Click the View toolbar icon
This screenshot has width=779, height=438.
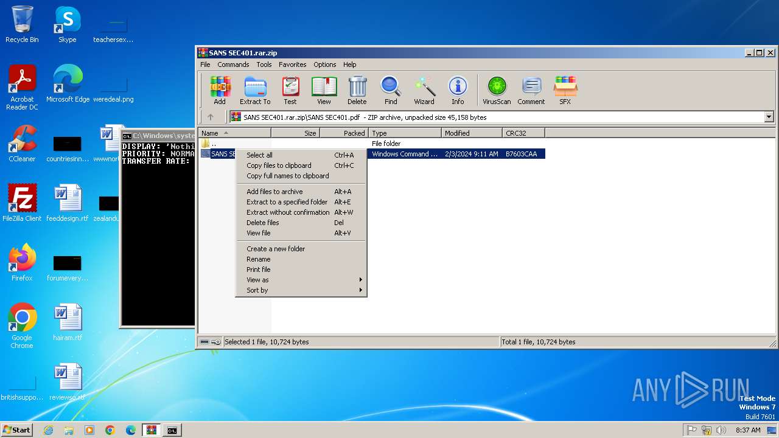pyautogui.click(x=324, y=91)
